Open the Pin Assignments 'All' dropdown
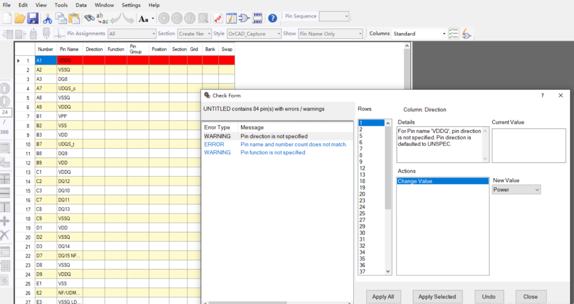 coord(132,33)
